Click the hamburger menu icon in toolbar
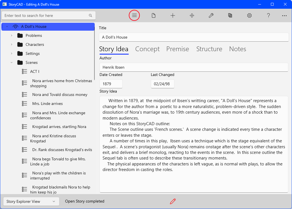Screen dimensions: 292x209 (x=134, y=15)
